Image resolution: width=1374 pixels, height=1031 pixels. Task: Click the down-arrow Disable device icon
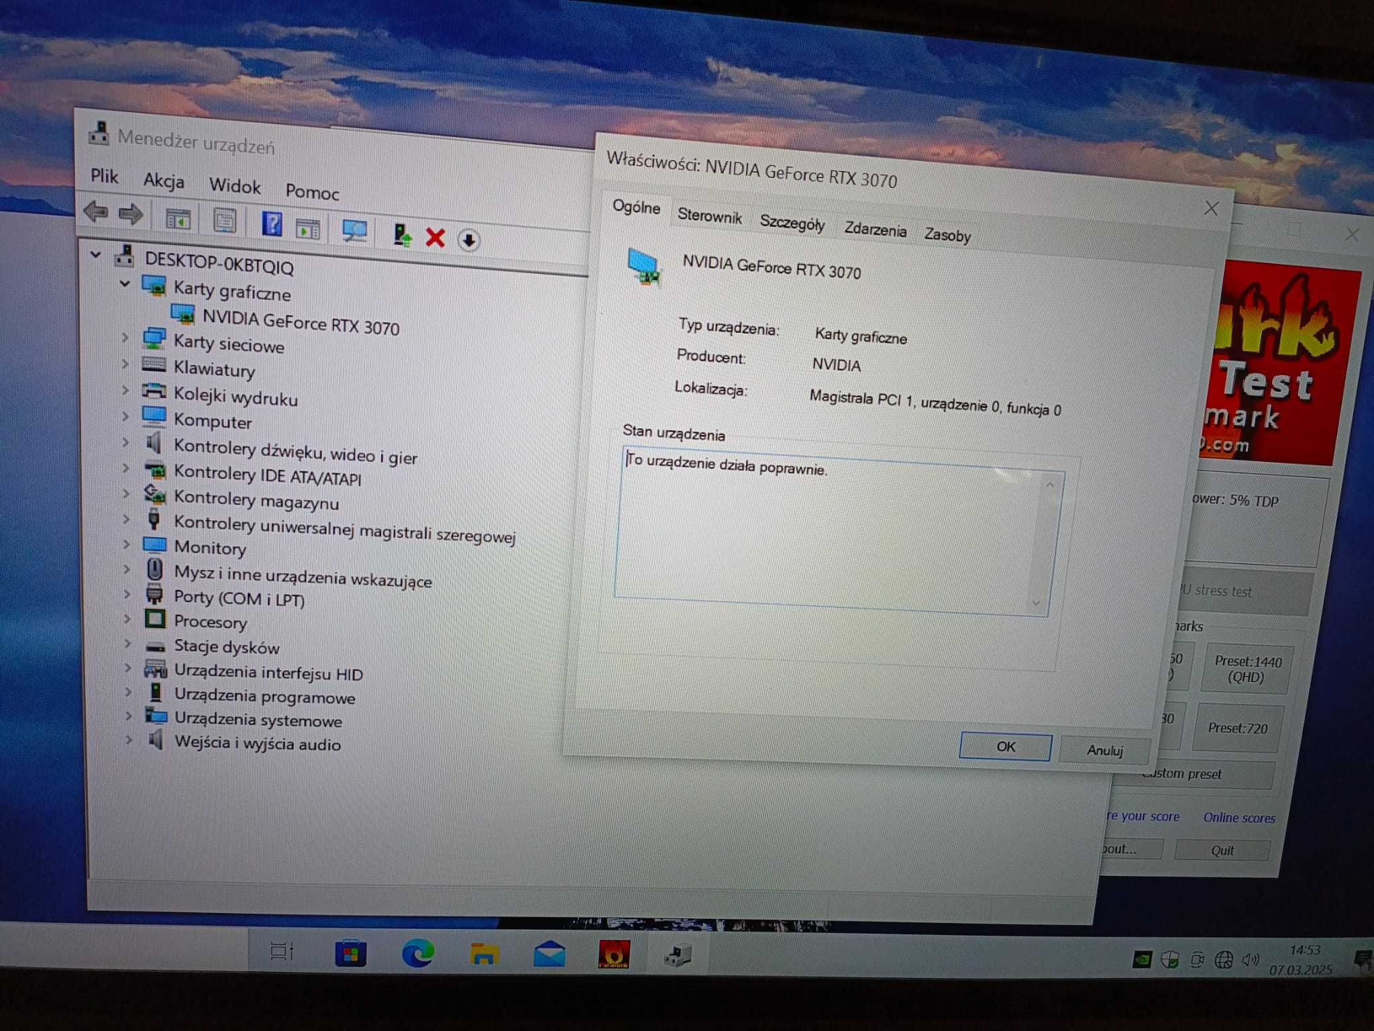coord(469,240)
